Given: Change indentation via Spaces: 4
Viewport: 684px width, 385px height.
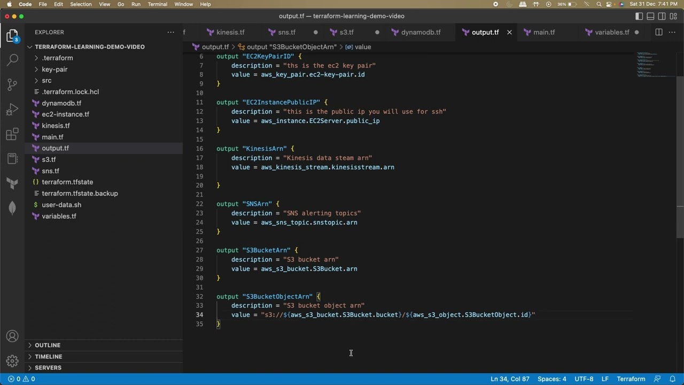Looking at the screenshot, I should pos(551,379).
